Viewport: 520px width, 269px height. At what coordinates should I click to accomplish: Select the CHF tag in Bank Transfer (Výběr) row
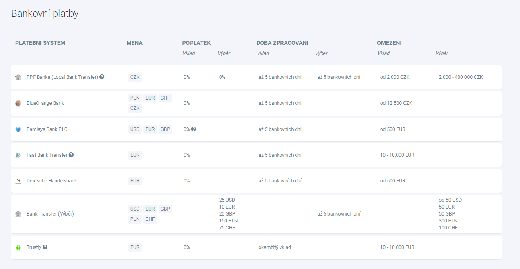(x=150, y=219)
